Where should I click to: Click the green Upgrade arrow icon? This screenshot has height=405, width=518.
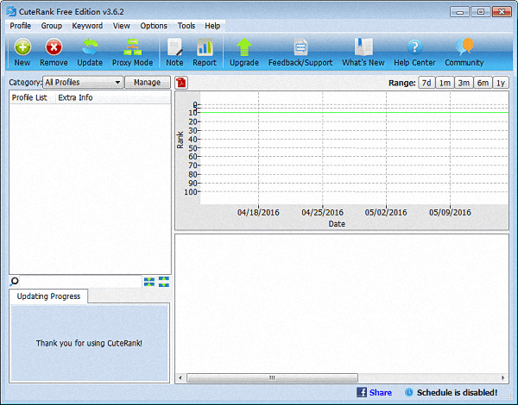[244, 48]
